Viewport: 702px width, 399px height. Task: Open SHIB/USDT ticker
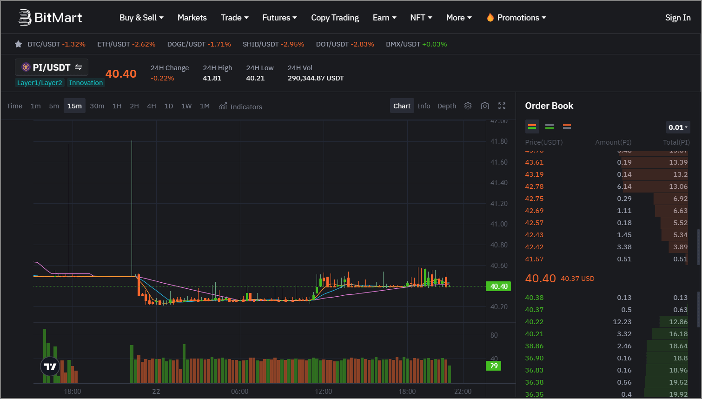[273, 44]
